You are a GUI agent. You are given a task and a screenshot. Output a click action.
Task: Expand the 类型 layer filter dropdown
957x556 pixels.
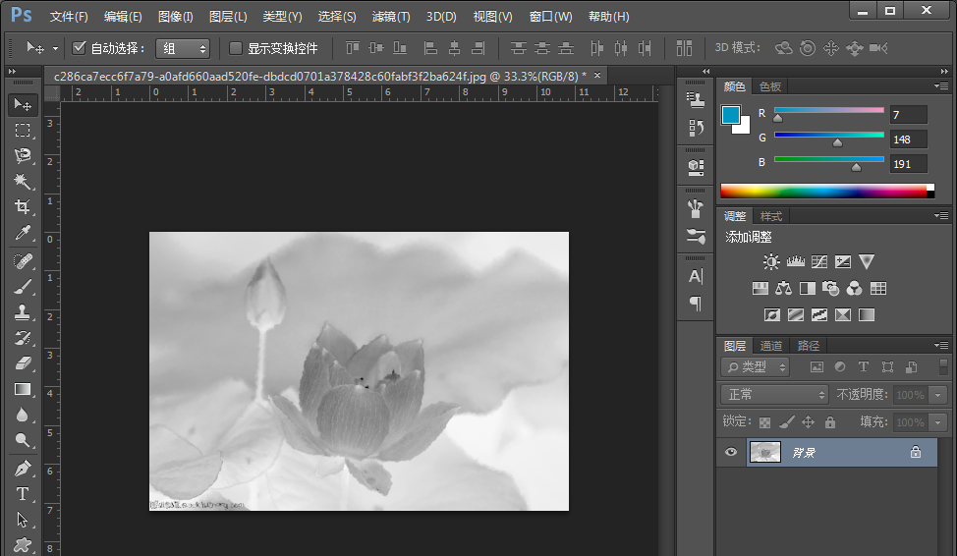coord(756,366)
